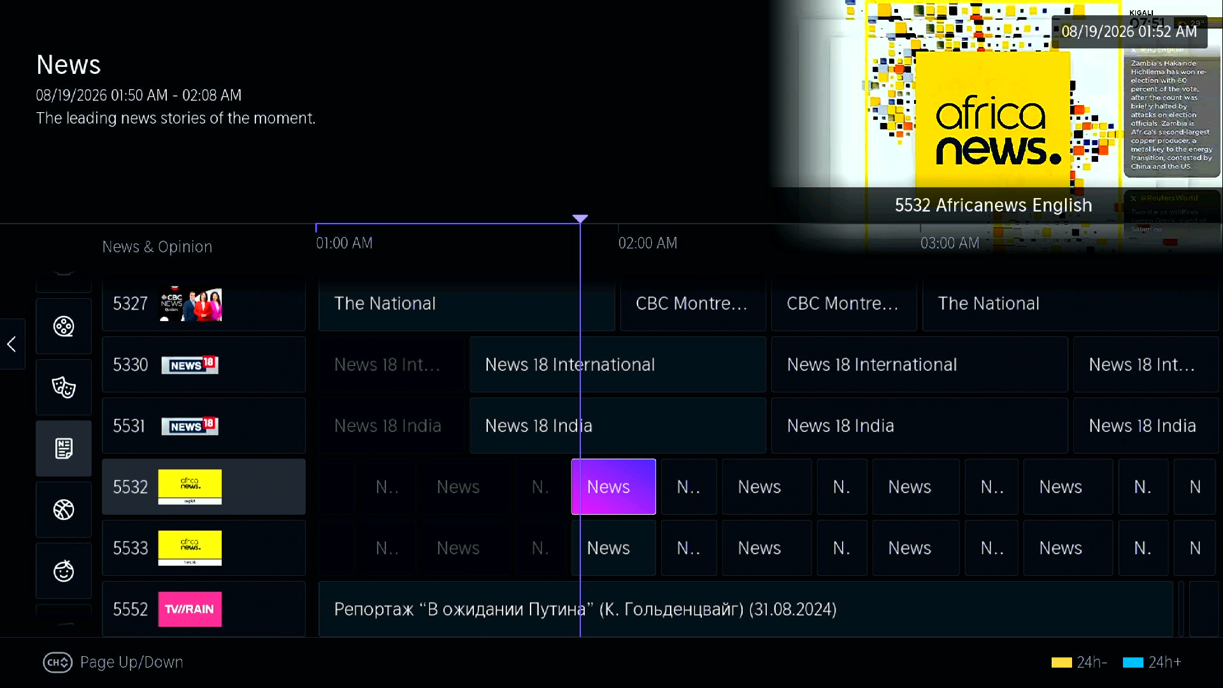Select the Russian Репортаж program on 5552
The image size is (1223, 688).
pos(745,609)
